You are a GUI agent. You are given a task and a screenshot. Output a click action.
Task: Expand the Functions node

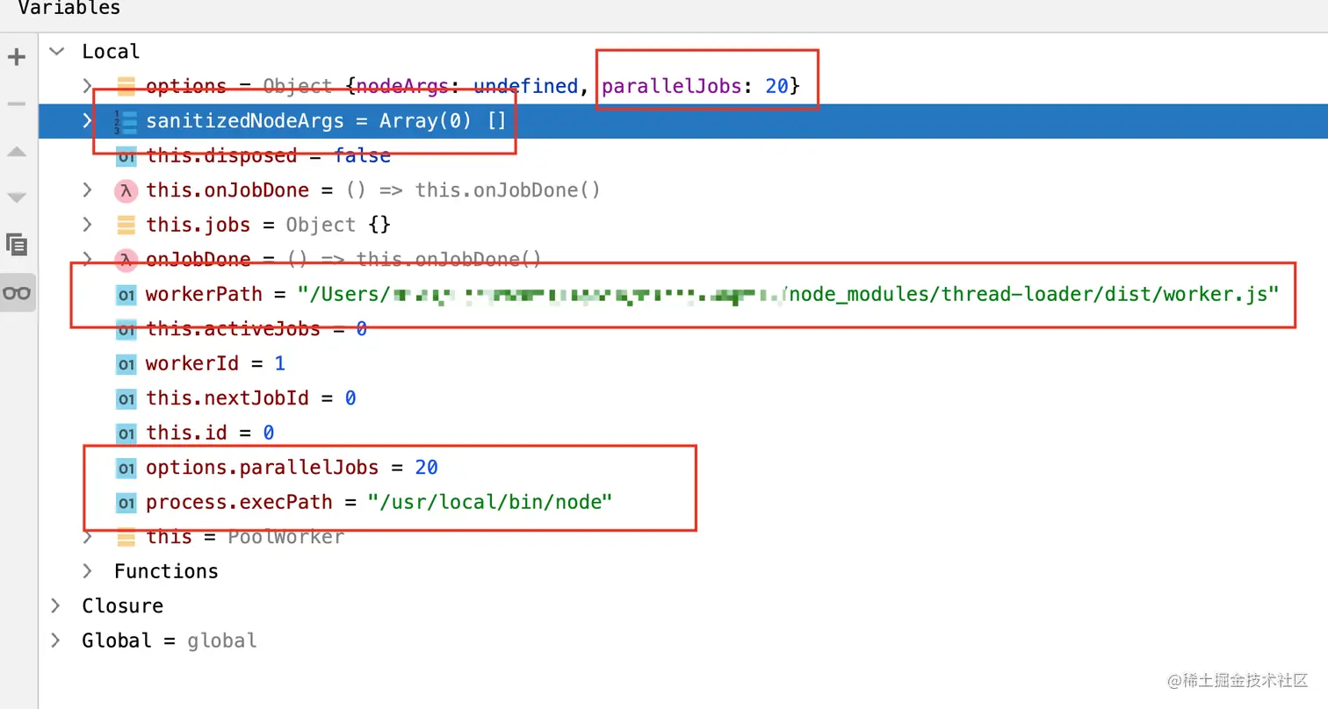[x=87, y=571]
